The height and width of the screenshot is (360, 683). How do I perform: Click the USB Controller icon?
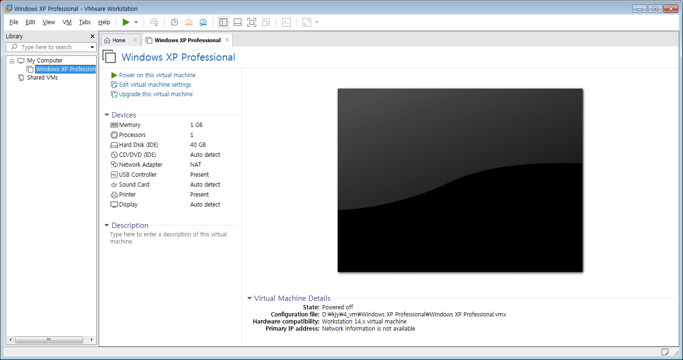click(x=114, y=175)
